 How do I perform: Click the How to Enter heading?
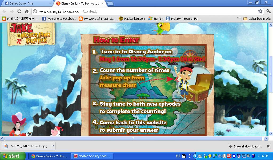tap(116, 40)
